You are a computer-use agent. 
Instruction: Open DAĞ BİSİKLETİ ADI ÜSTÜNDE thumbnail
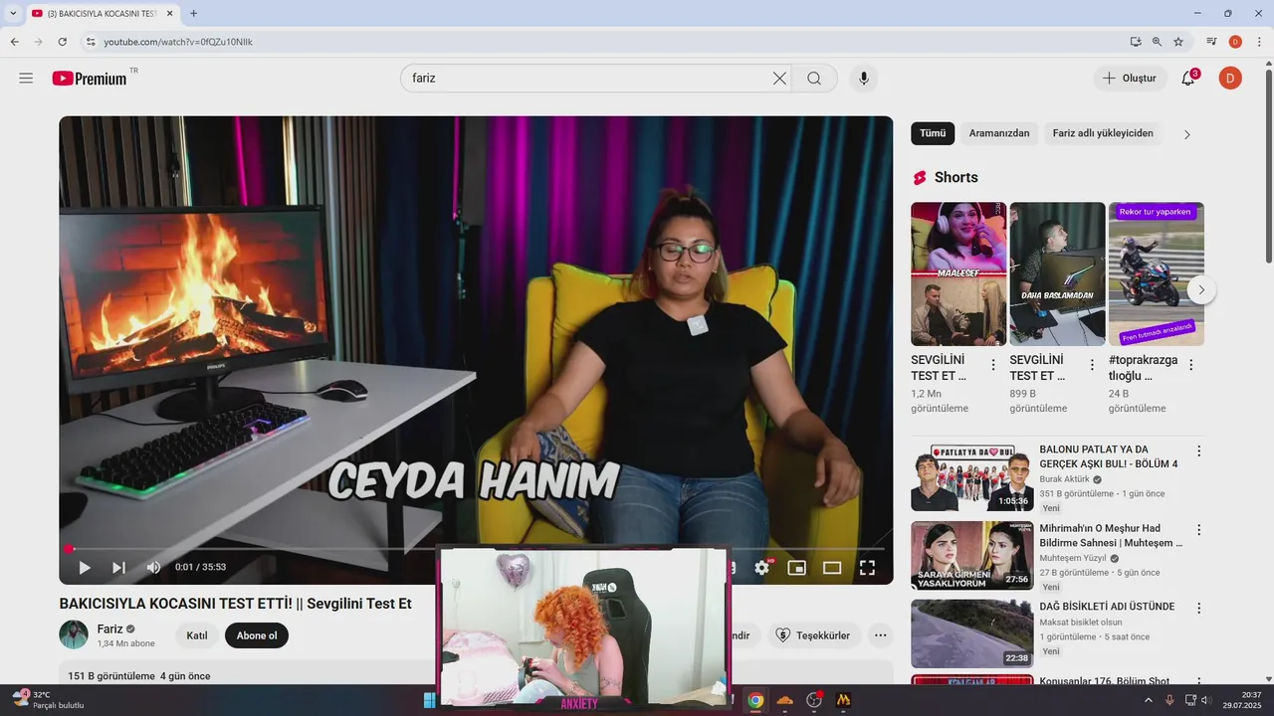coord(972,633)
